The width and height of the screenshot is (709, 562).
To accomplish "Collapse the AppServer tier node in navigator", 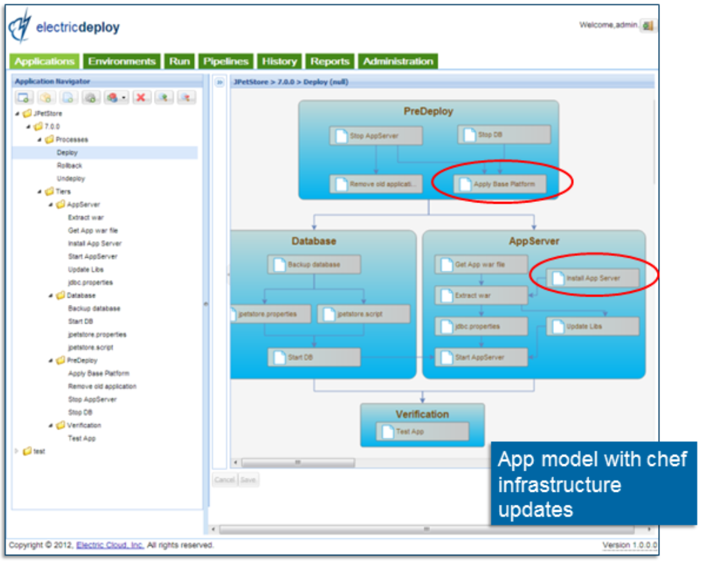I will coord(51,205).
